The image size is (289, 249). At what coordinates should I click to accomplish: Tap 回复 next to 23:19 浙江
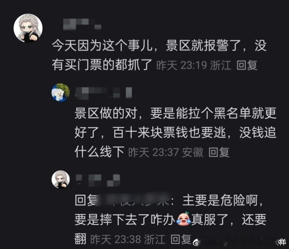[x=247, y=65]
